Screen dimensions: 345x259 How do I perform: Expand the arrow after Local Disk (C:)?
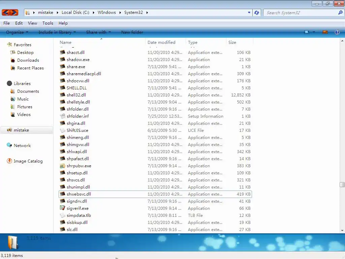click(x=94, y=12)
